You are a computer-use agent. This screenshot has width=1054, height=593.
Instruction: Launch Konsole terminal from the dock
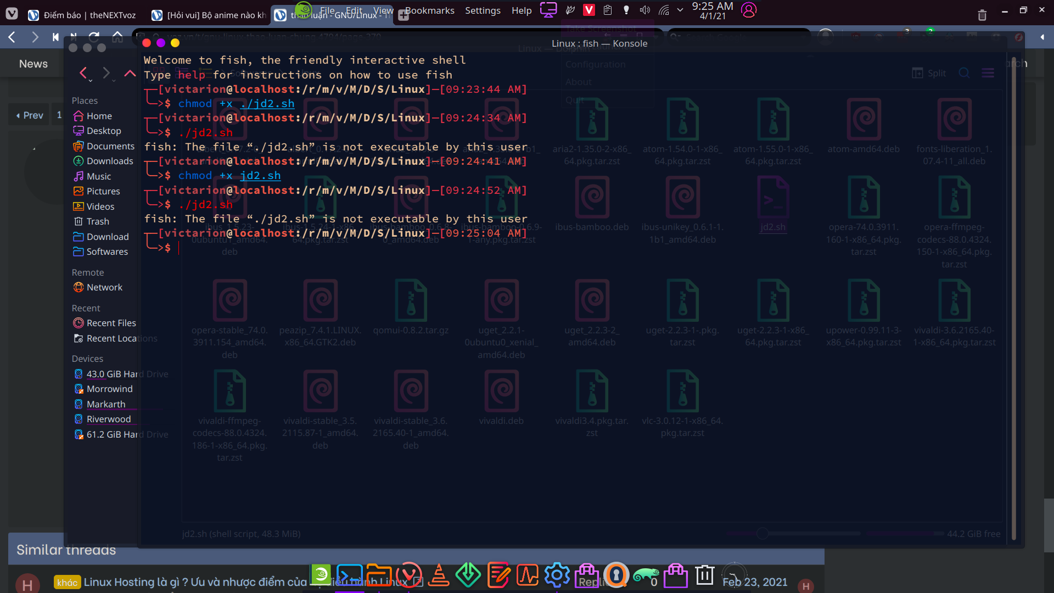click(350, 575)
